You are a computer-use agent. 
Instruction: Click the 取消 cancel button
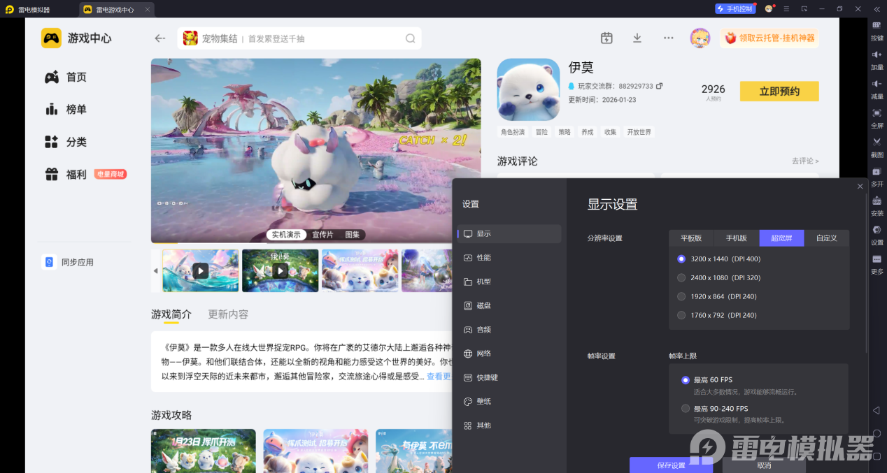click(764, 465)
